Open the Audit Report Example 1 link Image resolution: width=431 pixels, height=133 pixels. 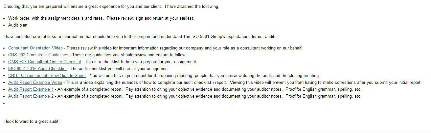point(31,89)
